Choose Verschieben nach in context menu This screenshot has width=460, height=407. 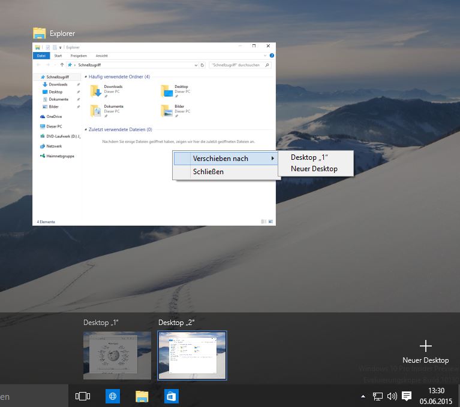pyautogui.click(x=226, y=159)
